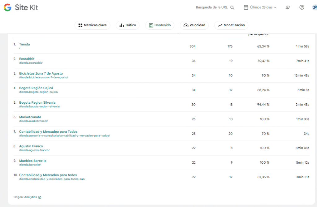Click the account avatar
The image size is (317, 207).
pos(315,7)
